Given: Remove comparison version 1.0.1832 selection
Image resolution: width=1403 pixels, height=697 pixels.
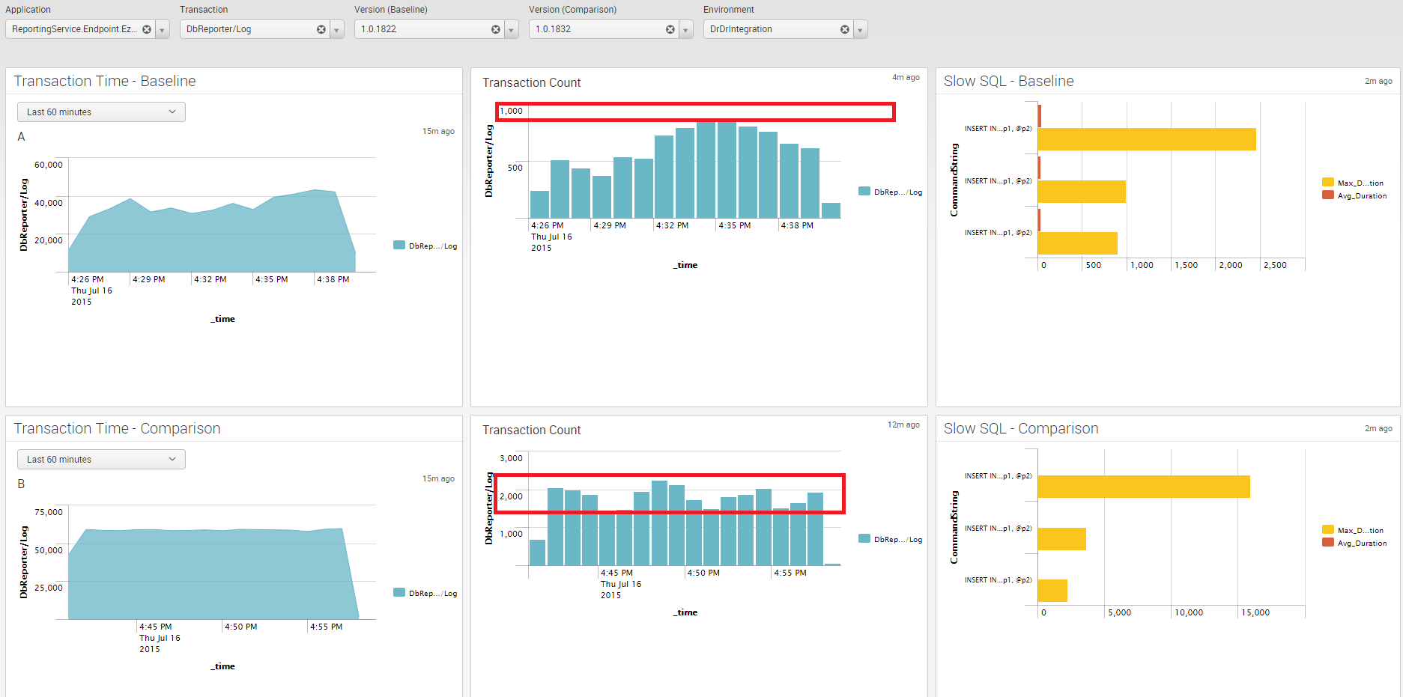Looking at the screenshot, I should (x=670, y=29).
